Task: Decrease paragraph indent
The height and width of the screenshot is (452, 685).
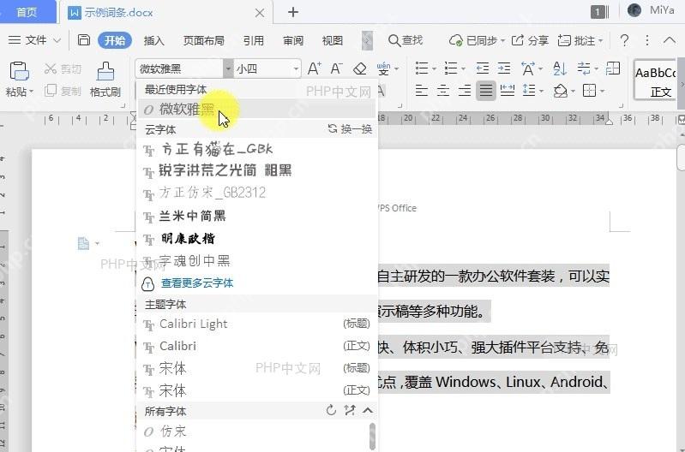Action: click(x=483, y=68)
